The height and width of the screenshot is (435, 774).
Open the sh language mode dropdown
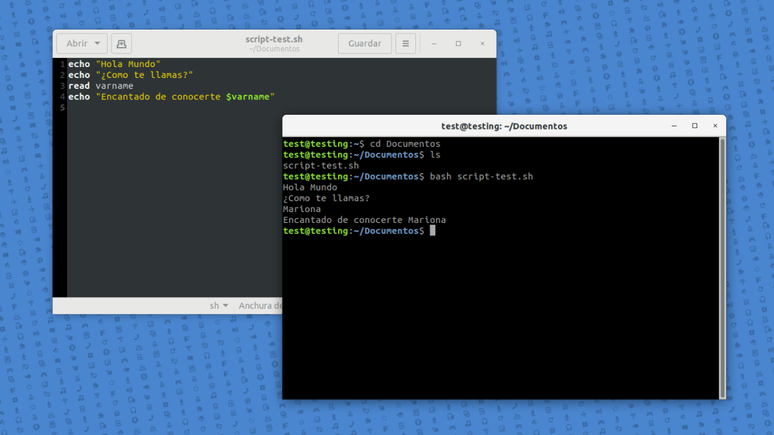(219, 305)
